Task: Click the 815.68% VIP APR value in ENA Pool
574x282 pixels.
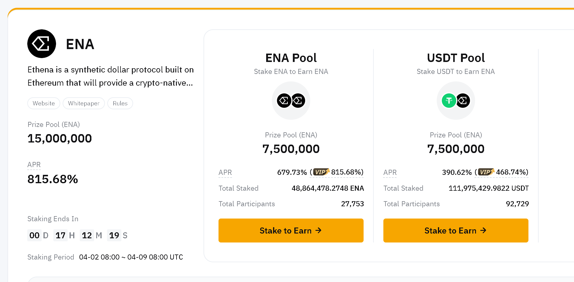Action: click(x=347, y=172)
